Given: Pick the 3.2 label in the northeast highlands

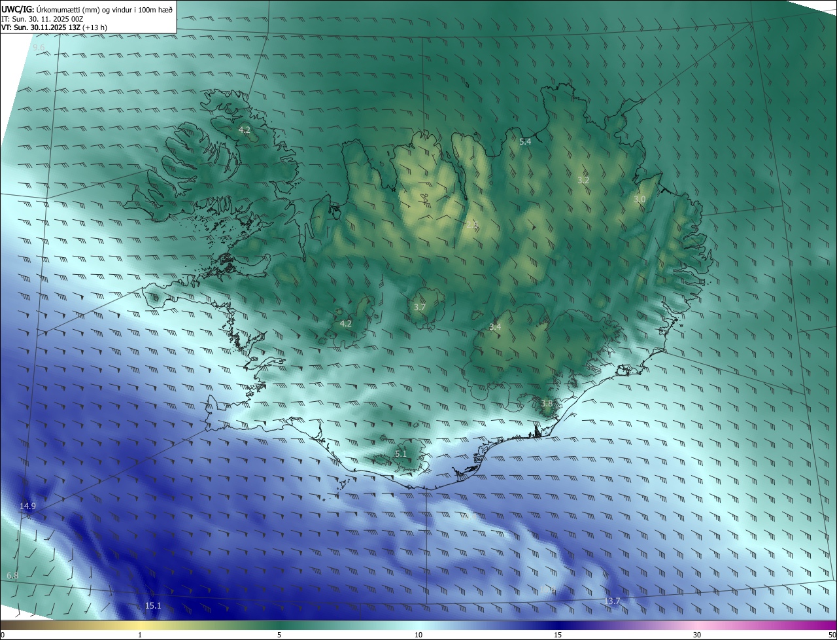Looking at the screenshot, I should pyautogui.click(x=583, y=180).
